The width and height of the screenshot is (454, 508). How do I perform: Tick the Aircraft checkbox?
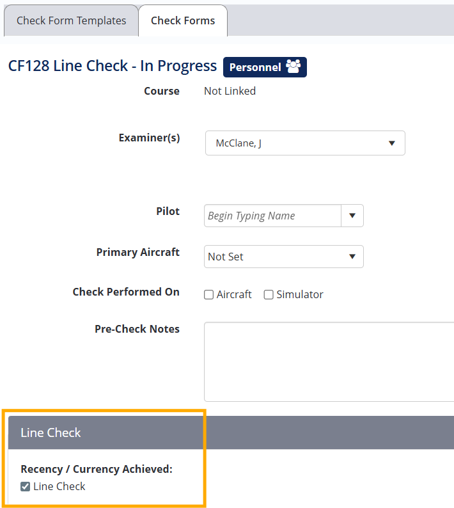click(x=208, y=295)
